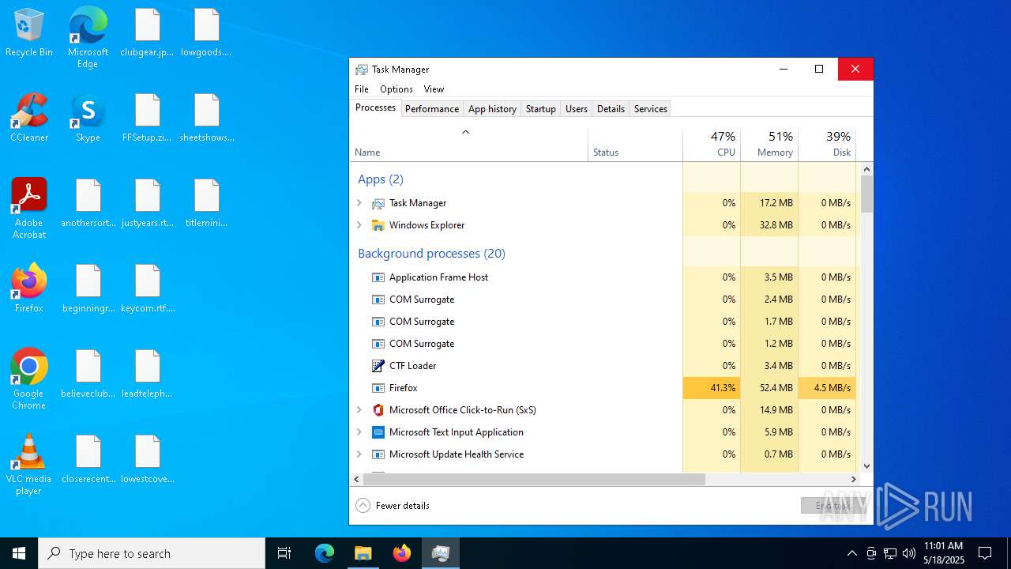Image resolution: width=1011 pixels, height=569 pixels.
Task: Select the Firefox background process row
Action: [604, 388]
